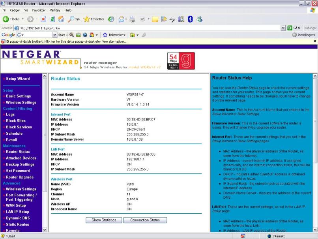The width and height of the screenshot is (318, 239).
Task: Click the Research book icon
Action: coord(181,19)
